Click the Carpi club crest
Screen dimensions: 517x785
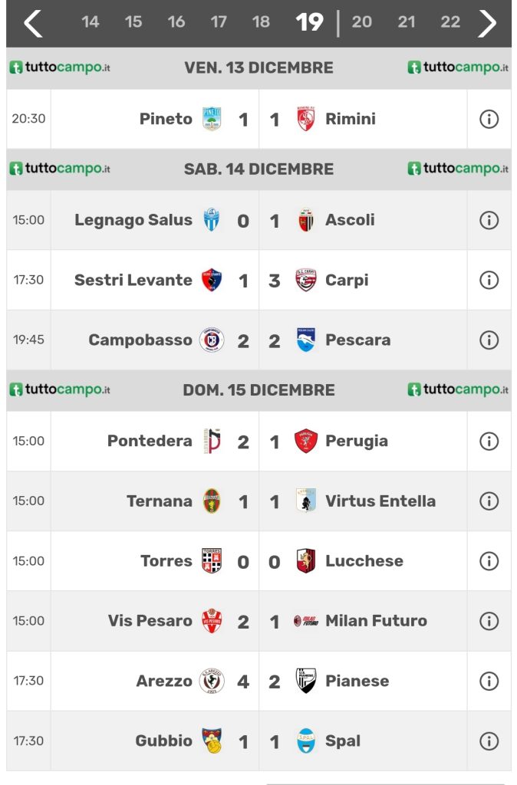[x=306, y=281]
